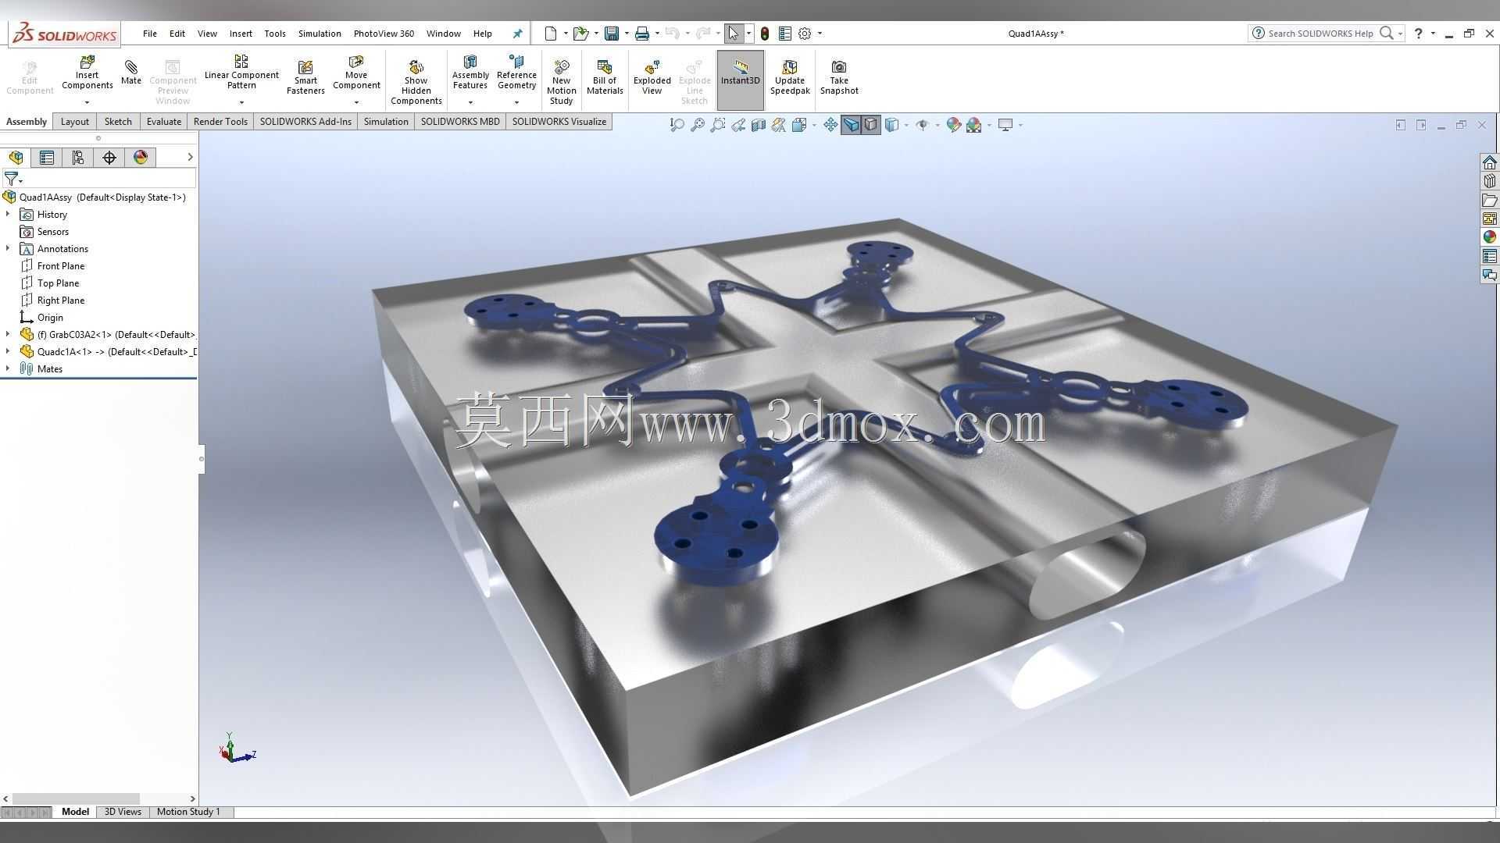
Task: Select Origin in feature tree
Action: [41, 318]
